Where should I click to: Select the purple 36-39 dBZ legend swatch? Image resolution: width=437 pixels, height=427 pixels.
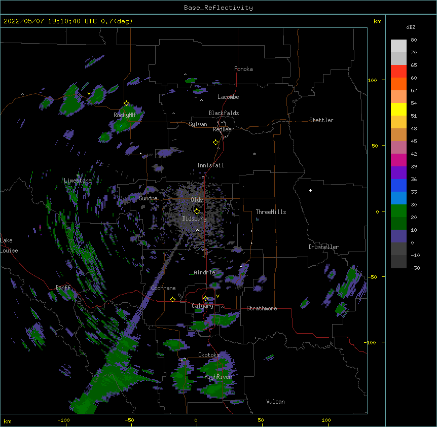(398, 172)
